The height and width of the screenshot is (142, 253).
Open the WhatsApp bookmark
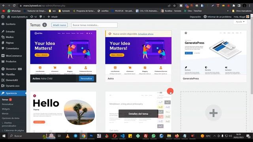click(14, 11)
